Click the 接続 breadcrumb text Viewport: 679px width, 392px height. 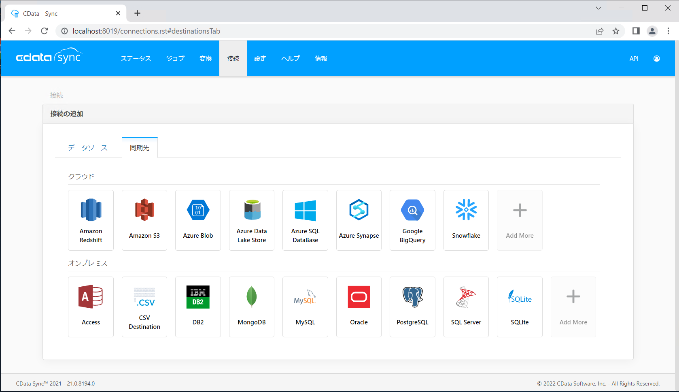pyautogui.click(x=56, y=95)
